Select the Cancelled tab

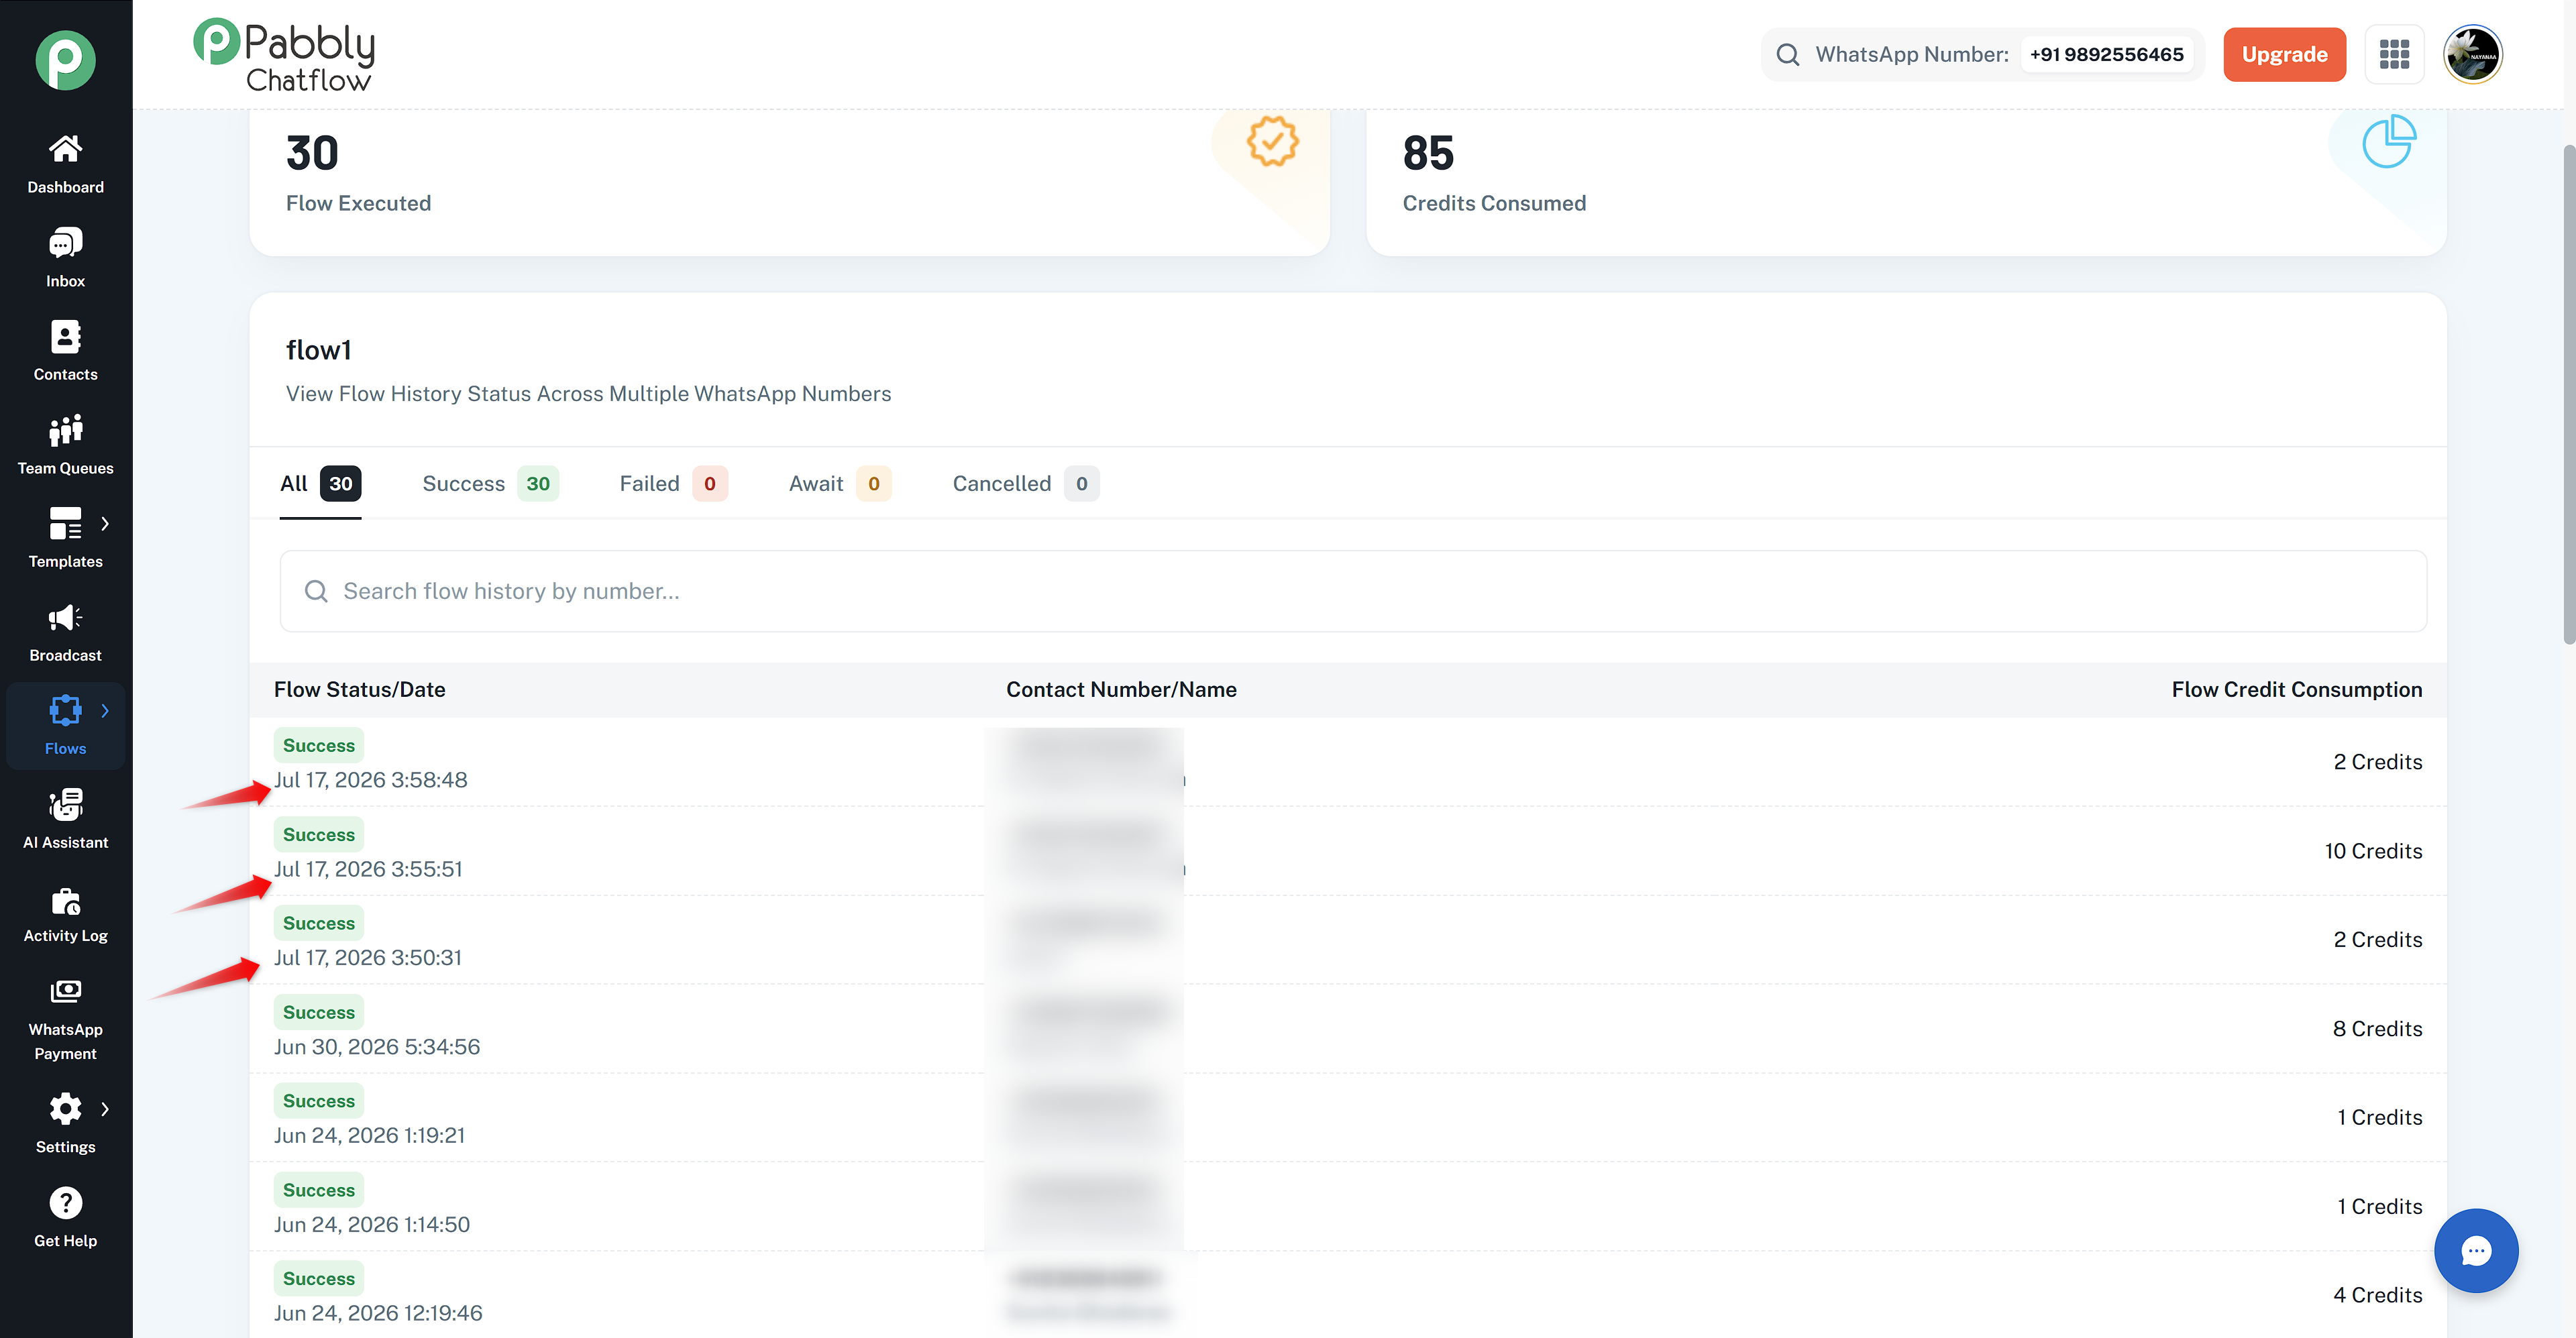tap(1025, 484)
